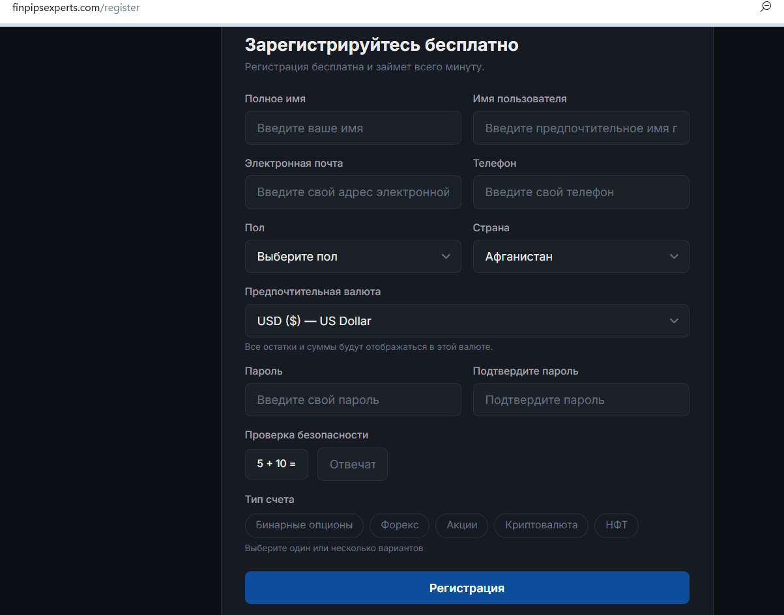Click the blue Регистрация button
Viewport: 784px width, 615px height.
pyautogui.click(x=467, y=588)
